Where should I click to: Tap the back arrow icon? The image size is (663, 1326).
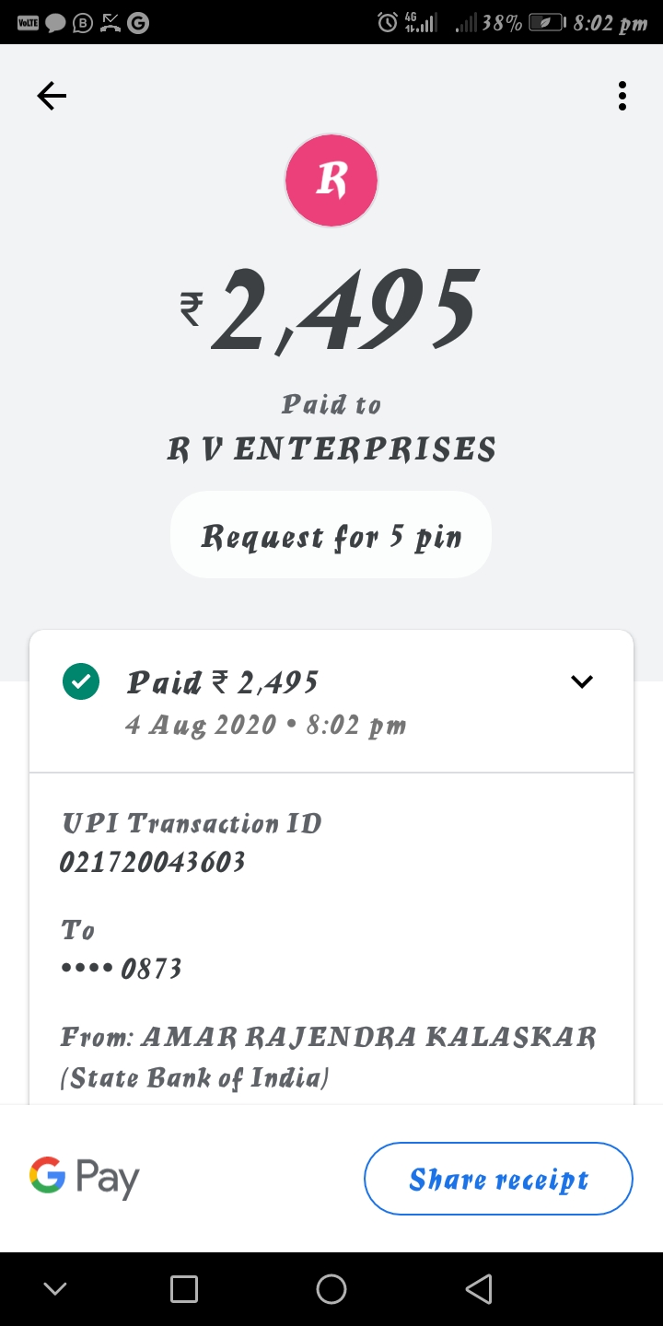(52, 96)
